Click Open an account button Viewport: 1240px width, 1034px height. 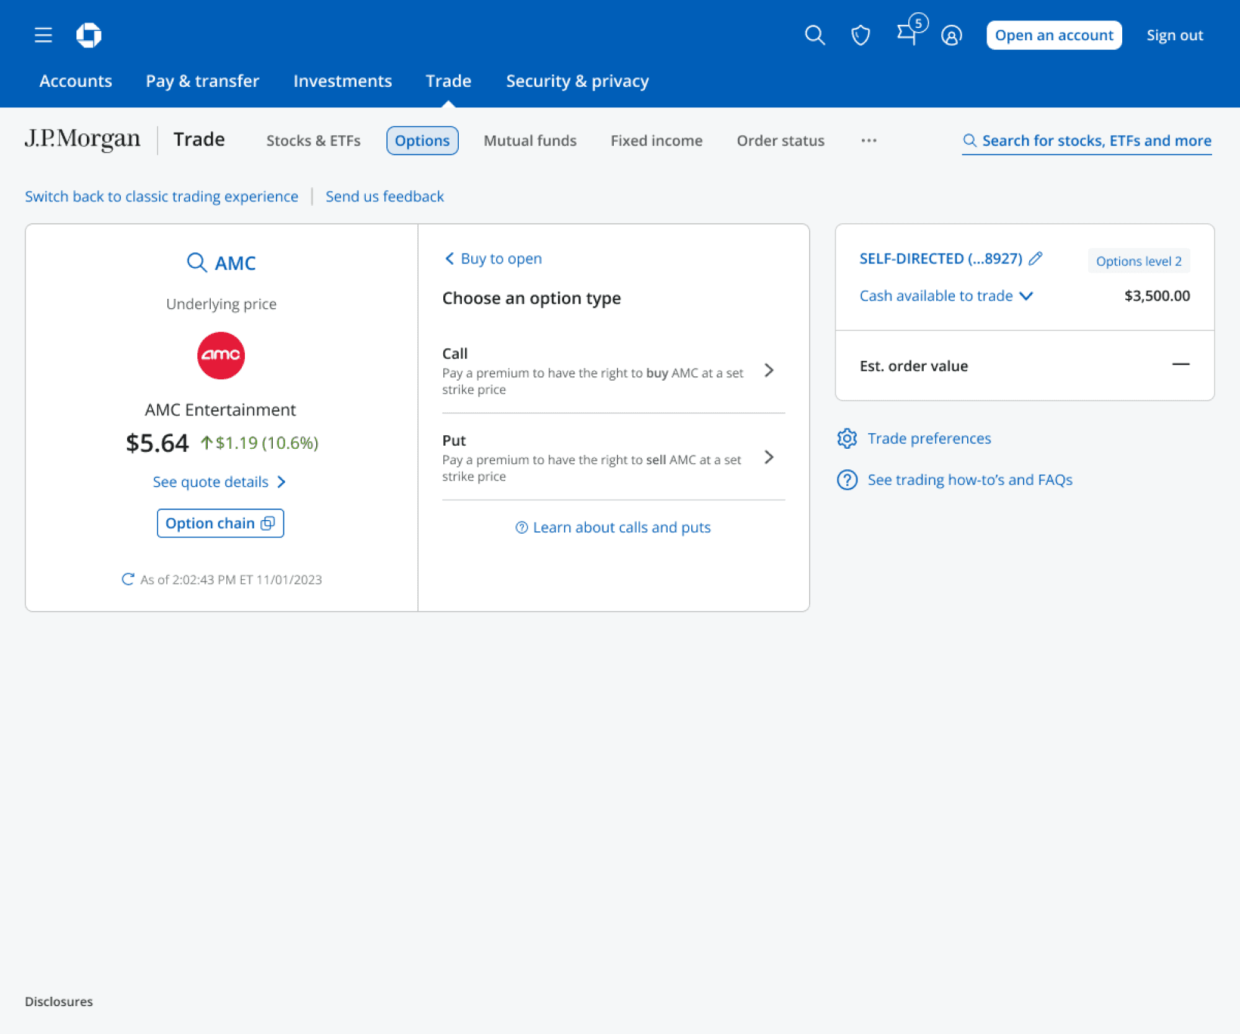point(1054,35)
